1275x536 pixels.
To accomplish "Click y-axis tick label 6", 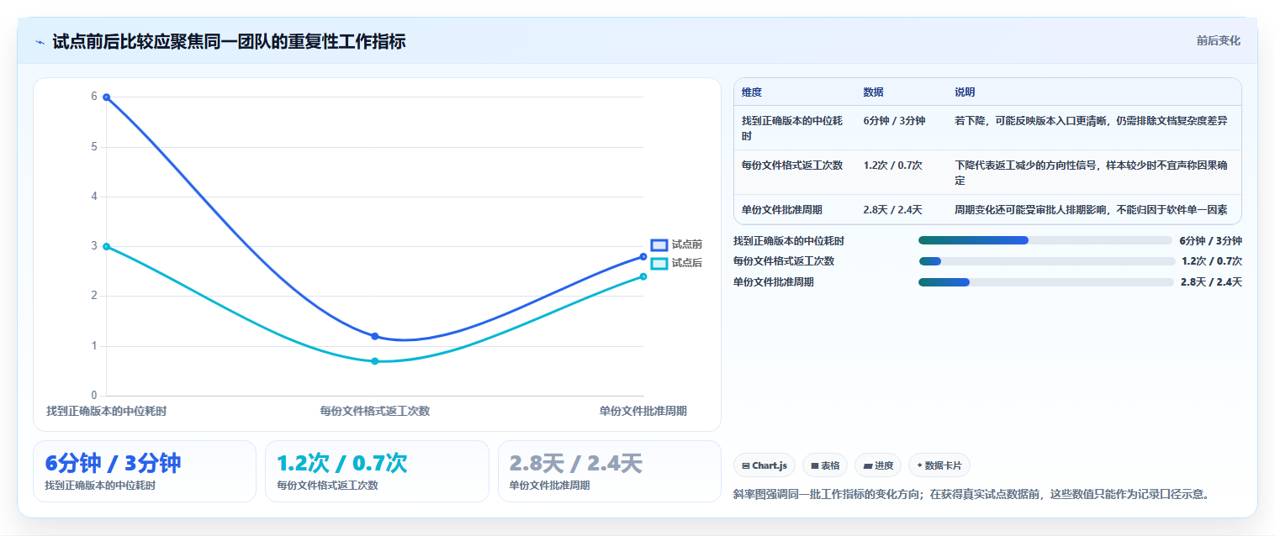I will pyautogui.click(x=94, y=97).
